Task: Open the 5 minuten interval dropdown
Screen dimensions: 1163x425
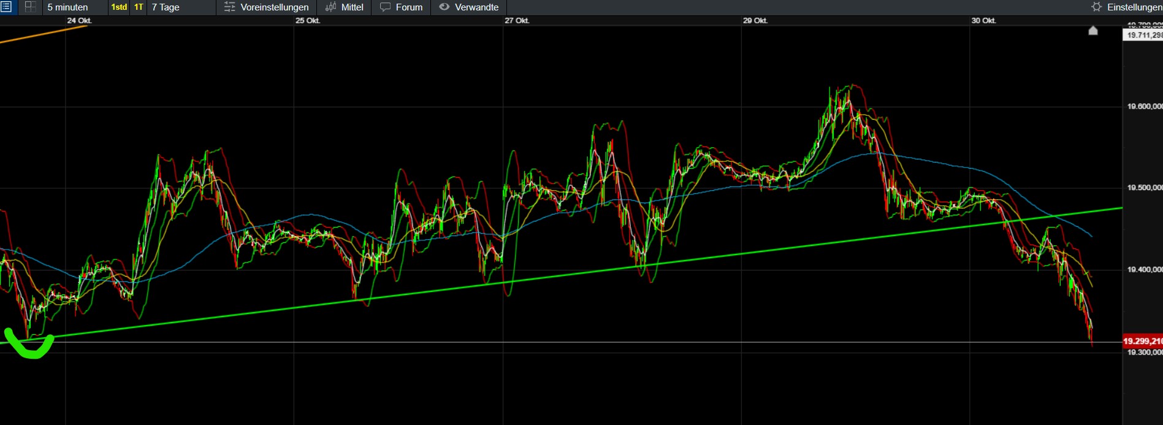Action: pos(67,7)
